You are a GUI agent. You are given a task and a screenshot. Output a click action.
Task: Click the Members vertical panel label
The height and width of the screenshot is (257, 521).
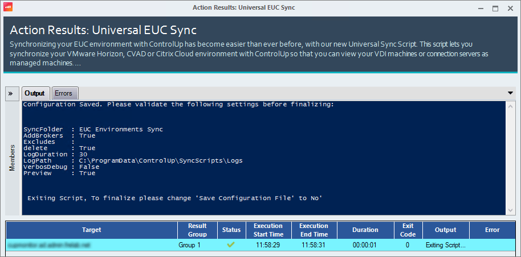tap(13, 157)
